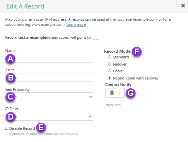Viewport: 188px width, 142px height.
Task: Click the purple G marker badge
Action: tap(130, 93)
